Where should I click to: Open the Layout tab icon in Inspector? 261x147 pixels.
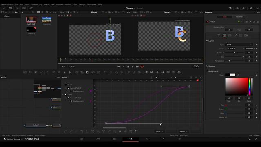pyautogui.click(x=224, y=36)
